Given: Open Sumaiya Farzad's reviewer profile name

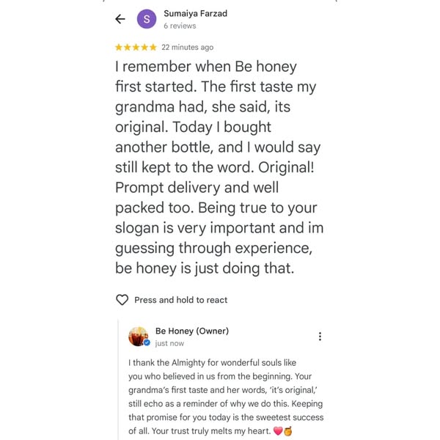Looking at the screenshot, I should click(196, 13).
